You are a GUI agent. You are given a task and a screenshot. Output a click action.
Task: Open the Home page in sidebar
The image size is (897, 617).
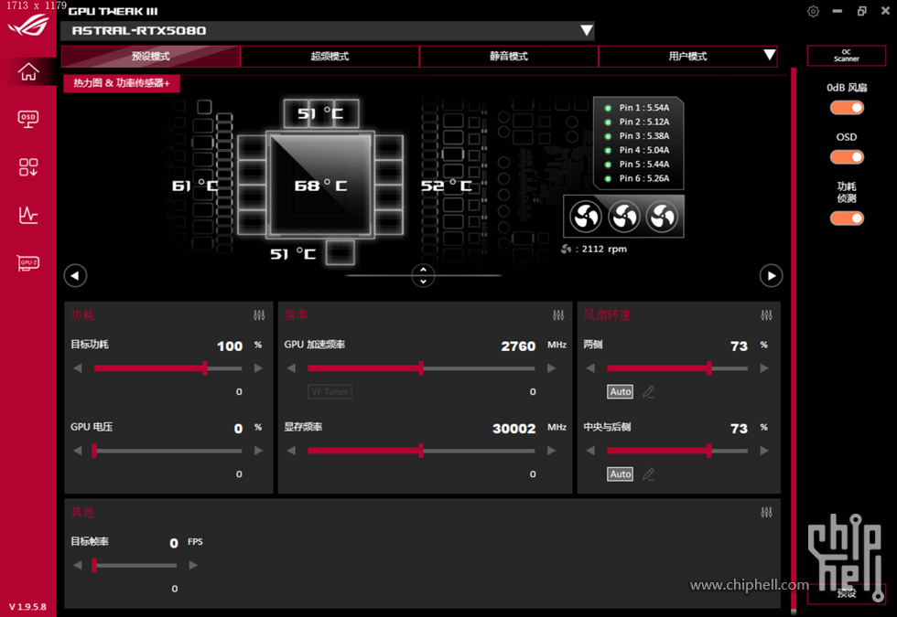pos(28,71)
